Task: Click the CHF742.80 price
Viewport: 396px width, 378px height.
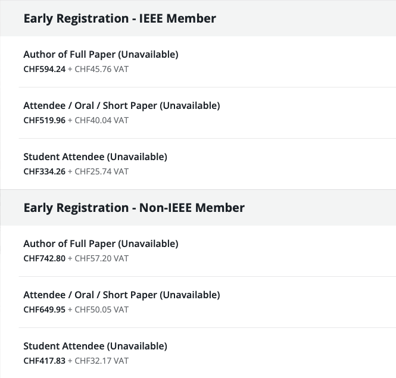Action: click(x=44, y=258)
